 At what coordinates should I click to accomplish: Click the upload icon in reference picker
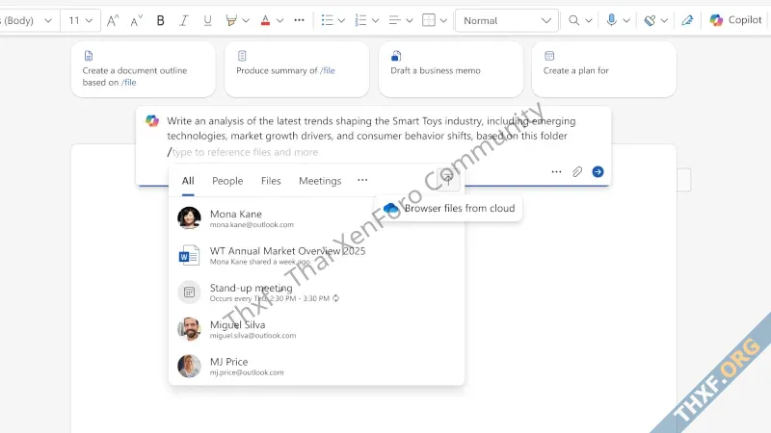point(447,179)
